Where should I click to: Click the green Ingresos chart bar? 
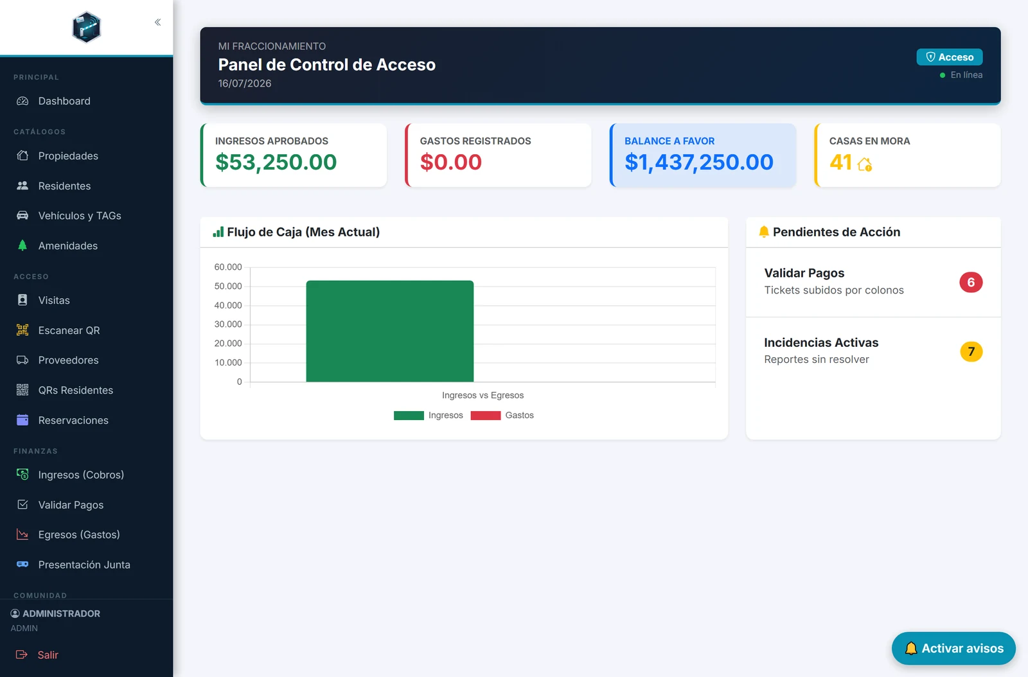click(390, 331)
